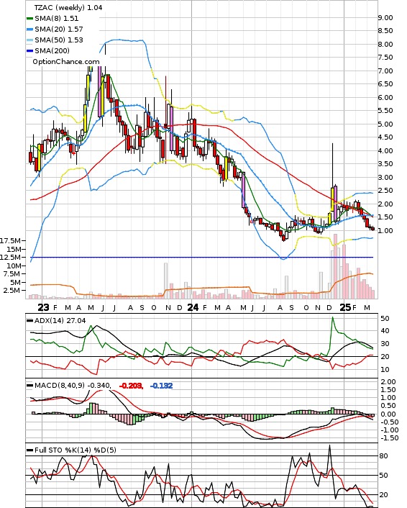
Task: Click the light blue SMA(50) legend marker
Action: 29,40
